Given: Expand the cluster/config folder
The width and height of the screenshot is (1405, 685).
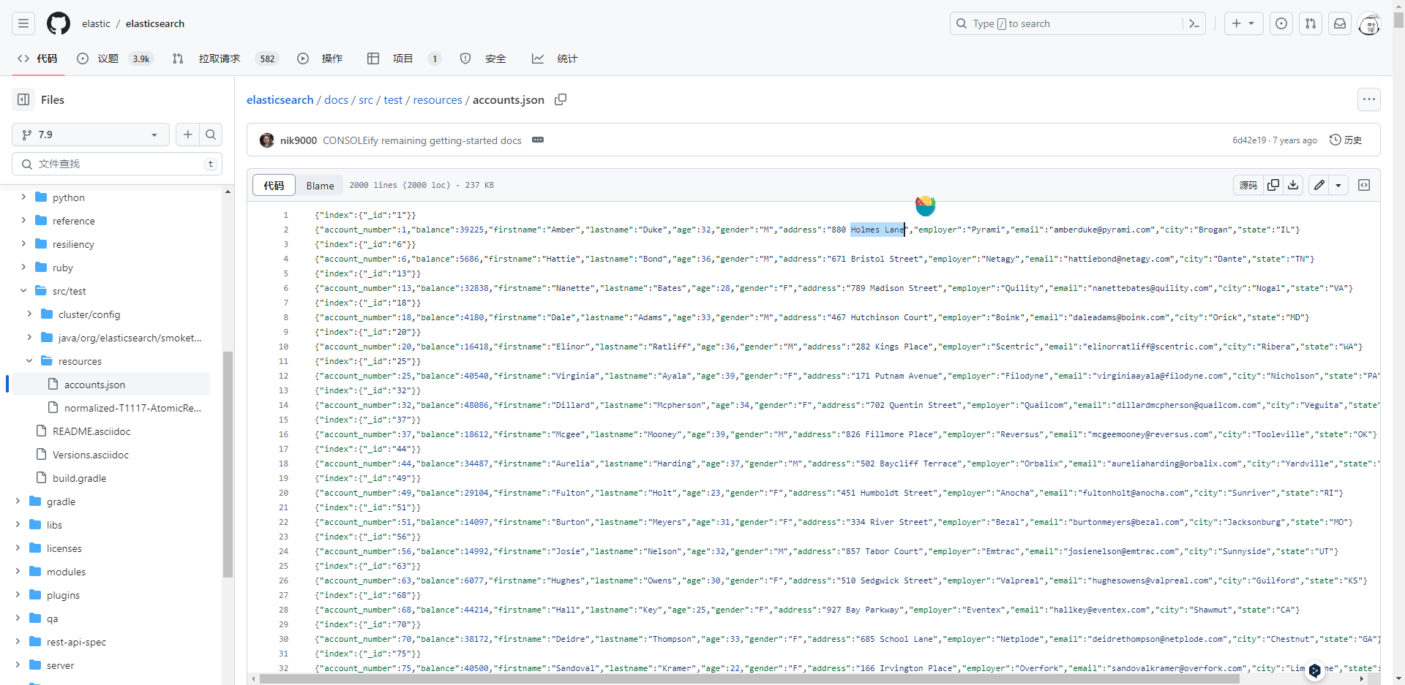Looking at the screenshot, I should click(x=29, y=314).
